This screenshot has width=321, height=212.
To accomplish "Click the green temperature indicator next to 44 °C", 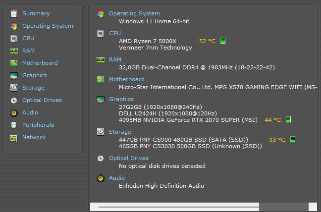I will coord(288,119).
